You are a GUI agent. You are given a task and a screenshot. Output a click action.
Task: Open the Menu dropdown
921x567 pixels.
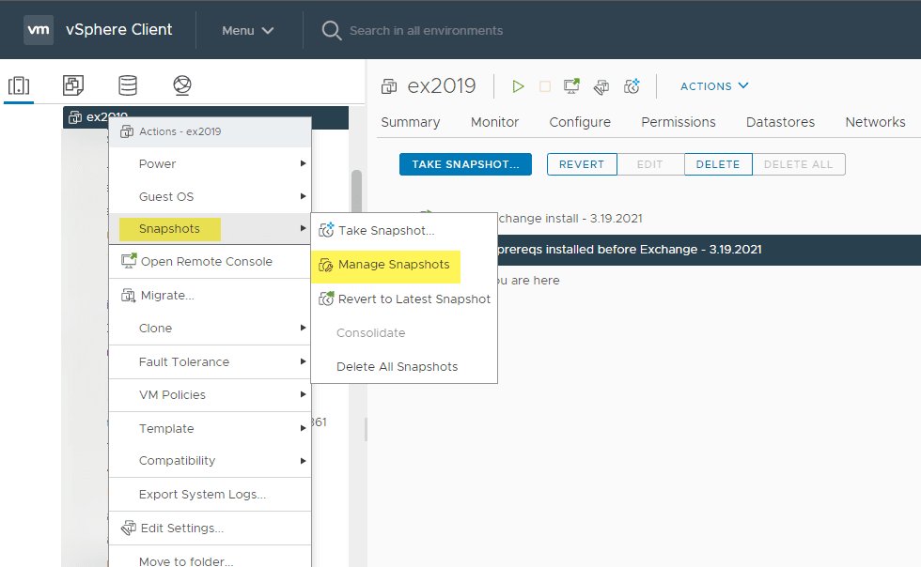(248, 31)
